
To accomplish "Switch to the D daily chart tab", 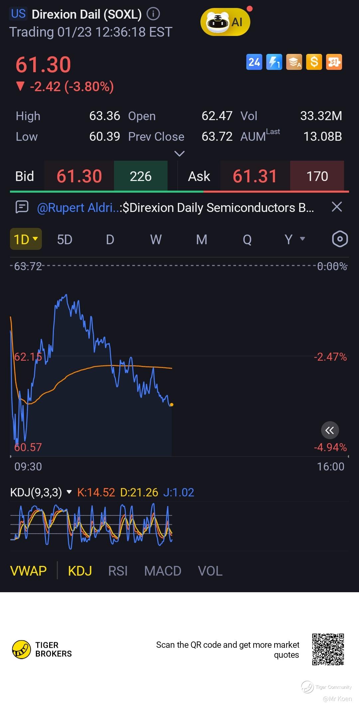I will tap(110, 239).
